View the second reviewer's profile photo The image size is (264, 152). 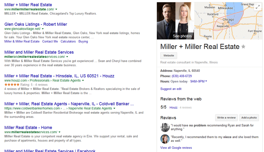pos(165,139)
